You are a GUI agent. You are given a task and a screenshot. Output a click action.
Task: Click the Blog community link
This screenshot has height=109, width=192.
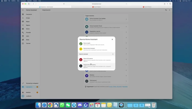[120, 87]
